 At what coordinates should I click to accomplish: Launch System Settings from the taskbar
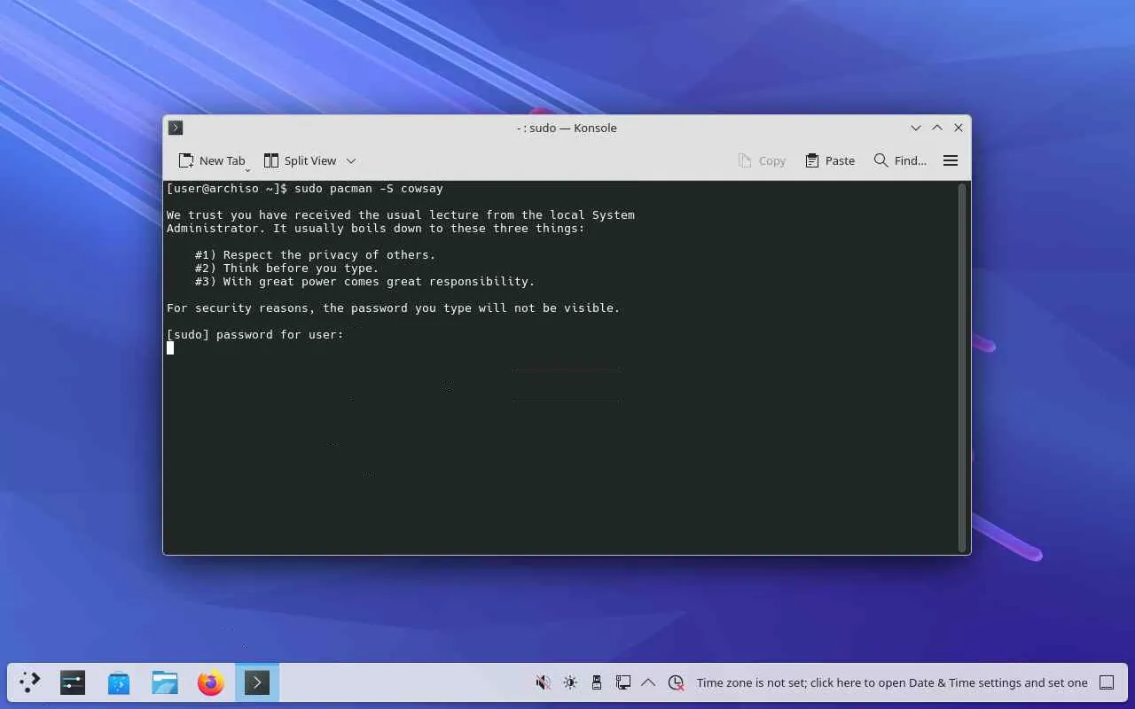pos(73,682)
